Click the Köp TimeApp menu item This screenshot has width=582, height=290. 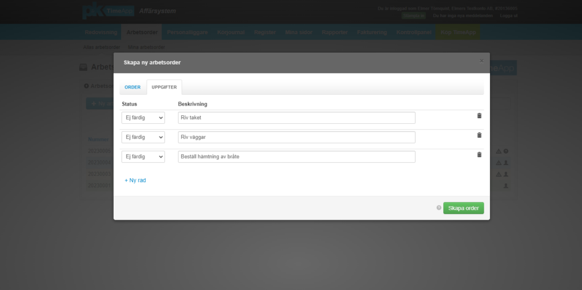[x=459, y=32]
